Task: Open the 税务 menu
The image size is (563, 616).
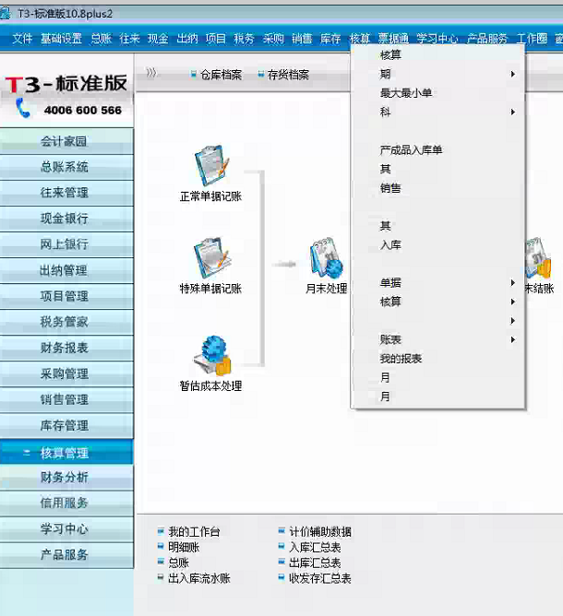Action: pos(245,39)
